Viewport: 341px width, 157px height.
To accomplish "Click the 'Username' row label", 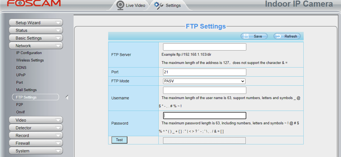I will (120, 98).
